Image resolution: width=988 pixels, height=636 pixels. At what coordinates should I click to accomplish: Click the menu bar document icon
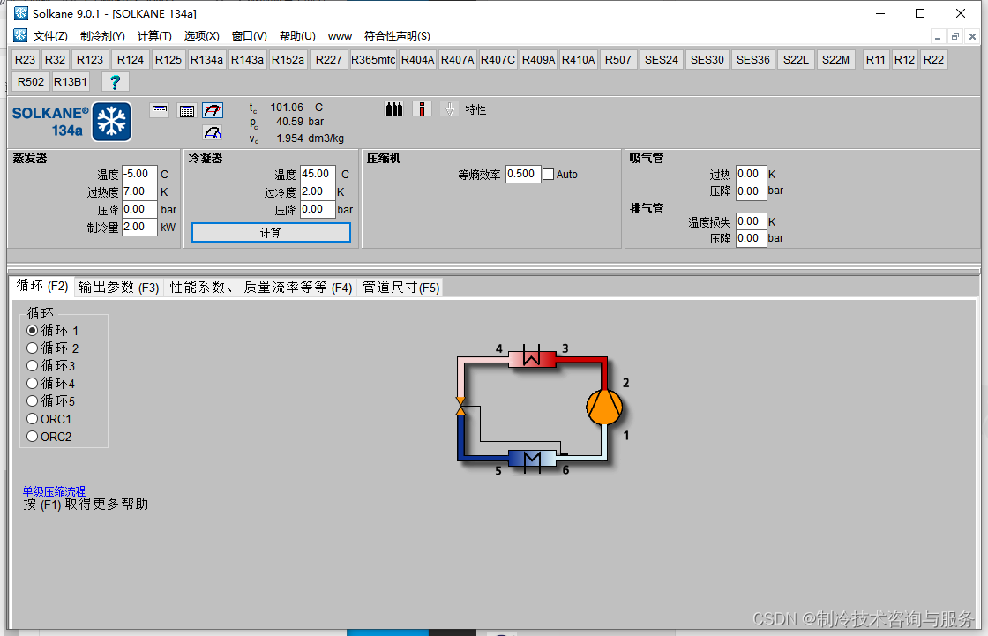20,35
